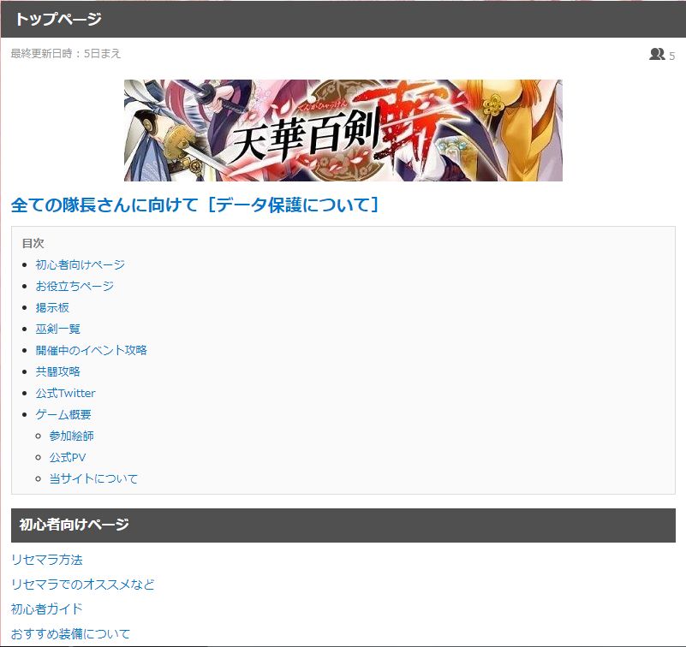Viewport: 686px width, 647px height.
Task: Open the 天華百剣 banner image
Action: (343, 130)
